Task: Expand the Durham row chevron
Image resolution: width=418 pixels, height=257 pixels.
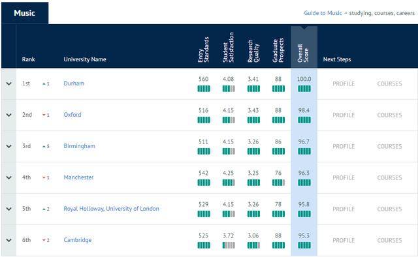Action: coord(8,83)
